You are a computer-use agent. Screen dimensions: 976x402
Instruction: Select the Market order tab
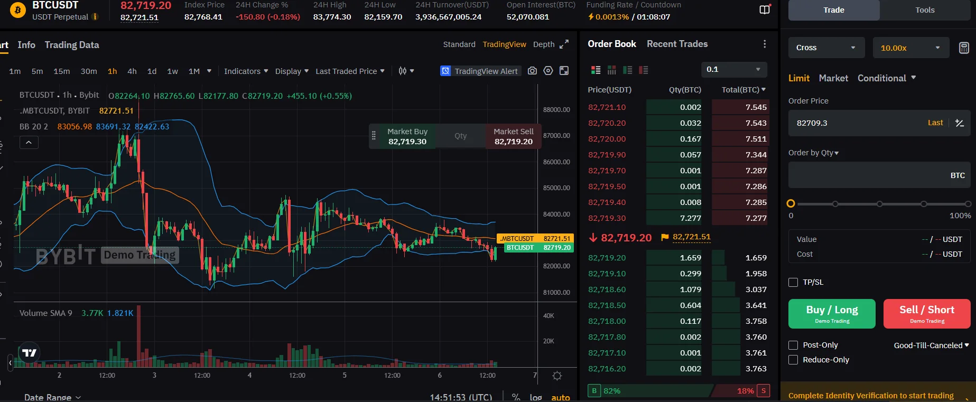coord(833,78)
